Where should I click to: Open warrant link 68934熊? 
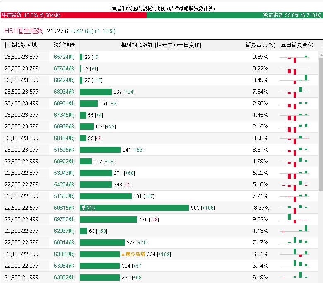pyautogui.click(x=64, y=92)
